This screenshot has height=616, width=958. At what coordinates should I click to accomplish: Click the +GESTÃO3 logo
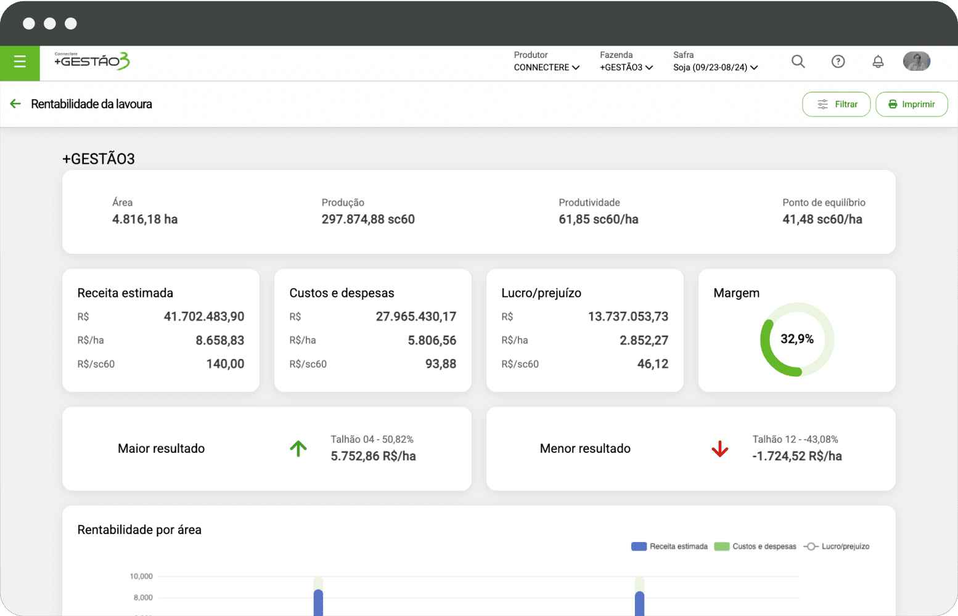(92, 61)
